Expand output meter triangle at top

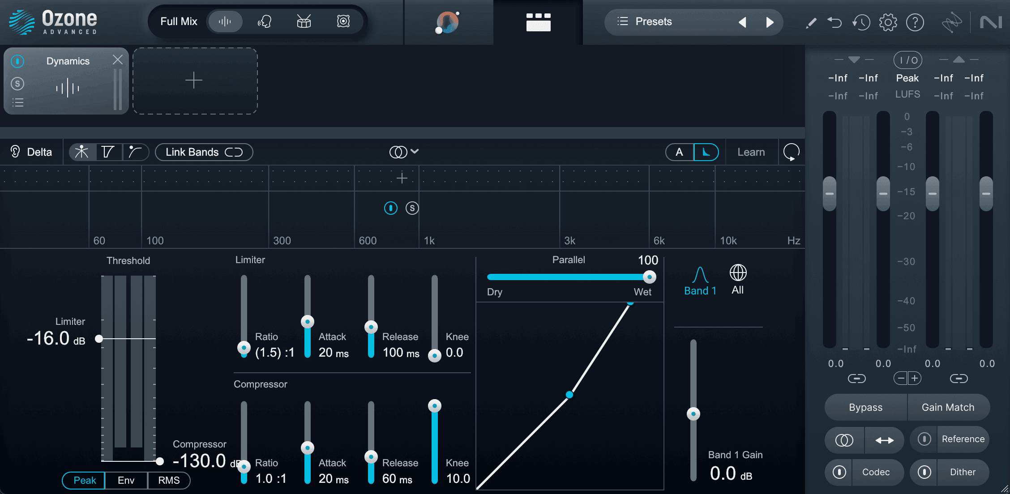(959, 60)
